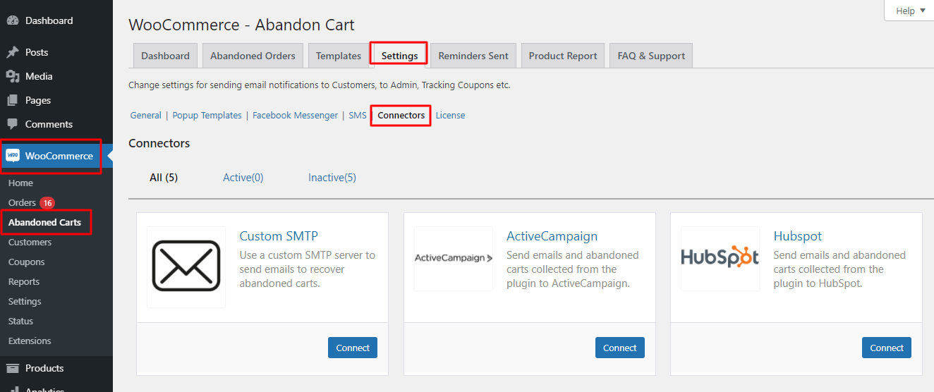Open the Coupons submenu item
This screenshot has width=934, height=392.
click(x=26, y=262)
